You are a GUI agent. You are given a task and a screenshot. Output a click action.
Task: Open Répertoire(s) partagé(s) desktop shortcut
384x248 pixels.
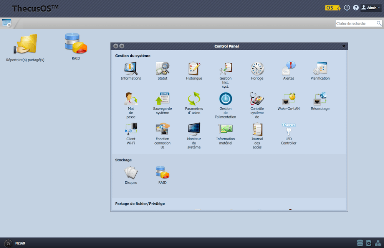tap(25, 48)
